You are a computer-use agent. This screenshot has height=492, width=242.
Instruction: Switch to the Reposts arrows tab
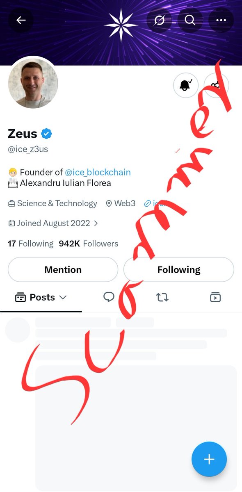(x=162, y=297)
